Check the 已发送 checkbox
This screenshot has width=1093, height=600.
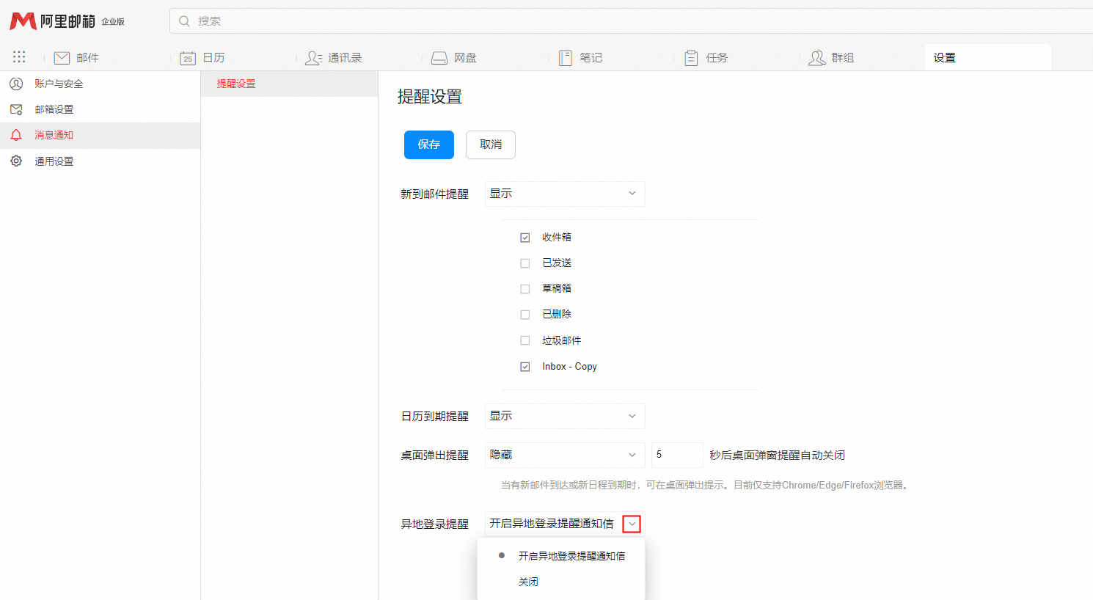coord(525,263)
